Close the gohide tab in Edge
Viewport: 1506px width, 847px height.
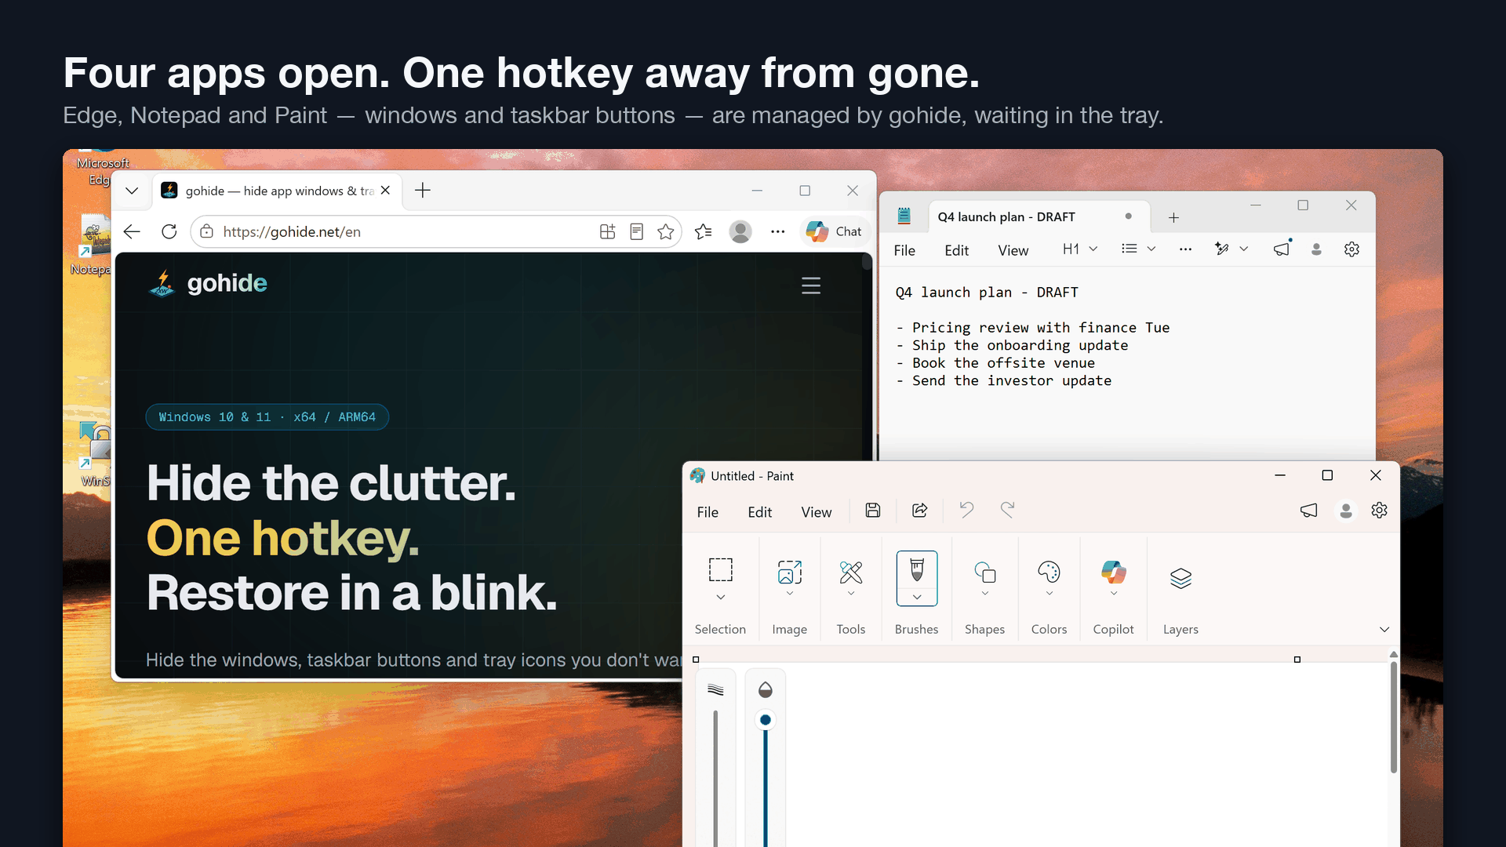385,191
